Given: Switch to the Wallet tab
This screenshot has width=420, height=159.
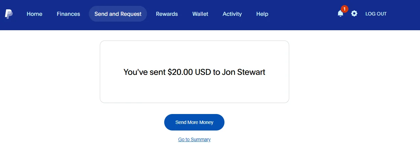Looking at the screenshot, I should [x=200, y=14].
